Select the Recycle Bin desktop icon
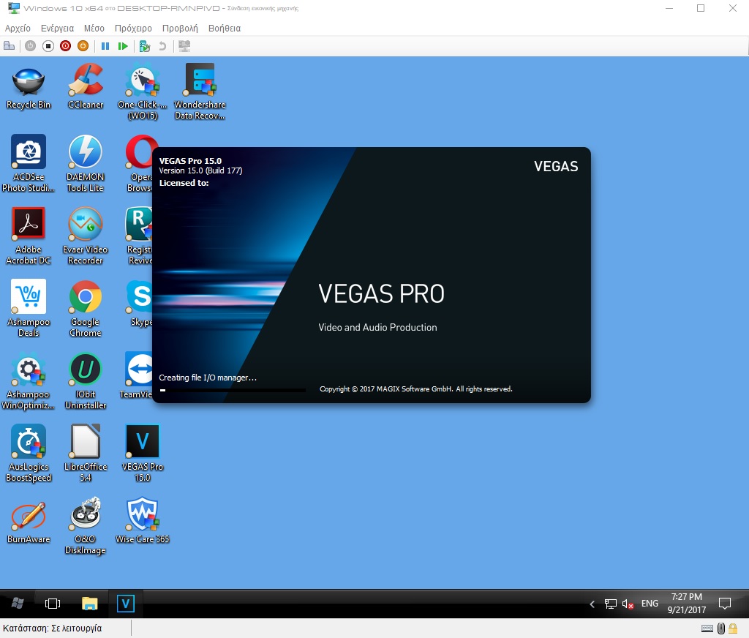749x638 pixels. tap(29, 89)
